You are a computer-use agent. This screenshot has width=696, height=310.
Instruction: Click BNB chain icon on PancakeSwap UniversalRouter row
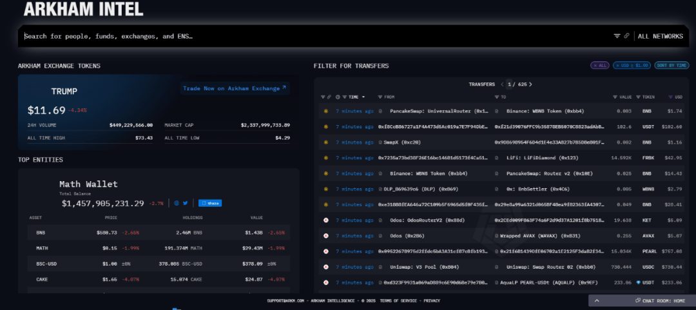click(326, 111)
